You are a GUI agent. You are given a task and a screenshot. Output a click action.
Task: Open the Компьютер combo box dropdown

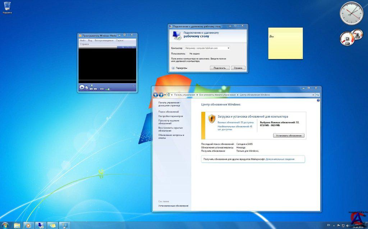(229, 48)
